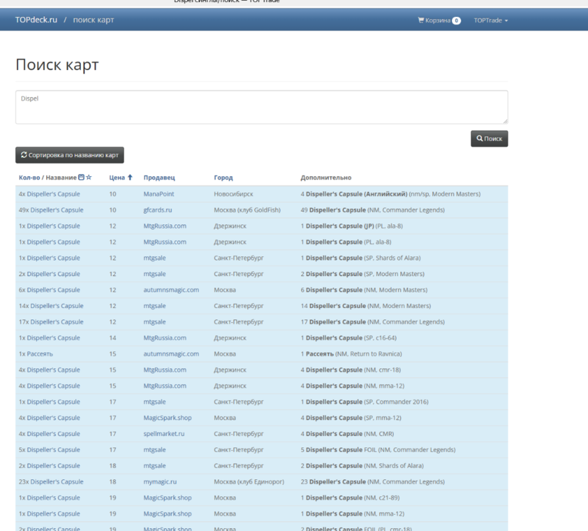Click the card image icon beside Название header
Image resolution: width=588 pixels, height=531 pixels.
[x=81, y=178]
